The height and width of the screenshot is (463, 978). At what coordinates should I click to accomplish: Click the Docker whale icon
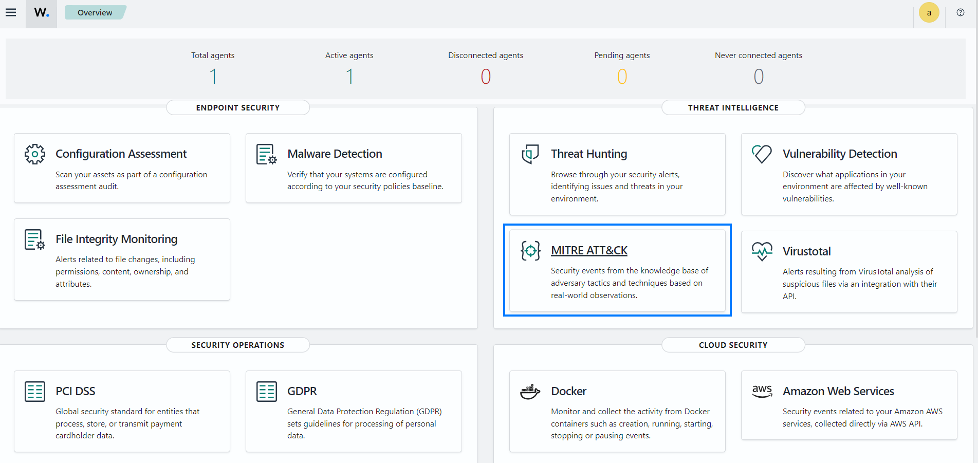point(530,392)
